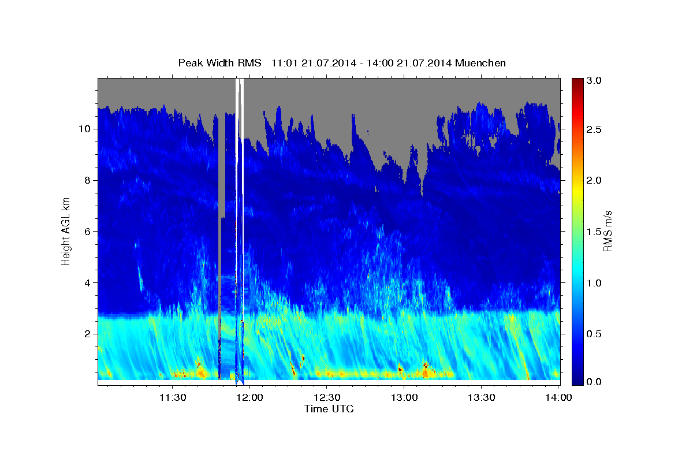Click the colorbar value 2.0
Viewport: 693px width, 462px height.
click(595, 180)
